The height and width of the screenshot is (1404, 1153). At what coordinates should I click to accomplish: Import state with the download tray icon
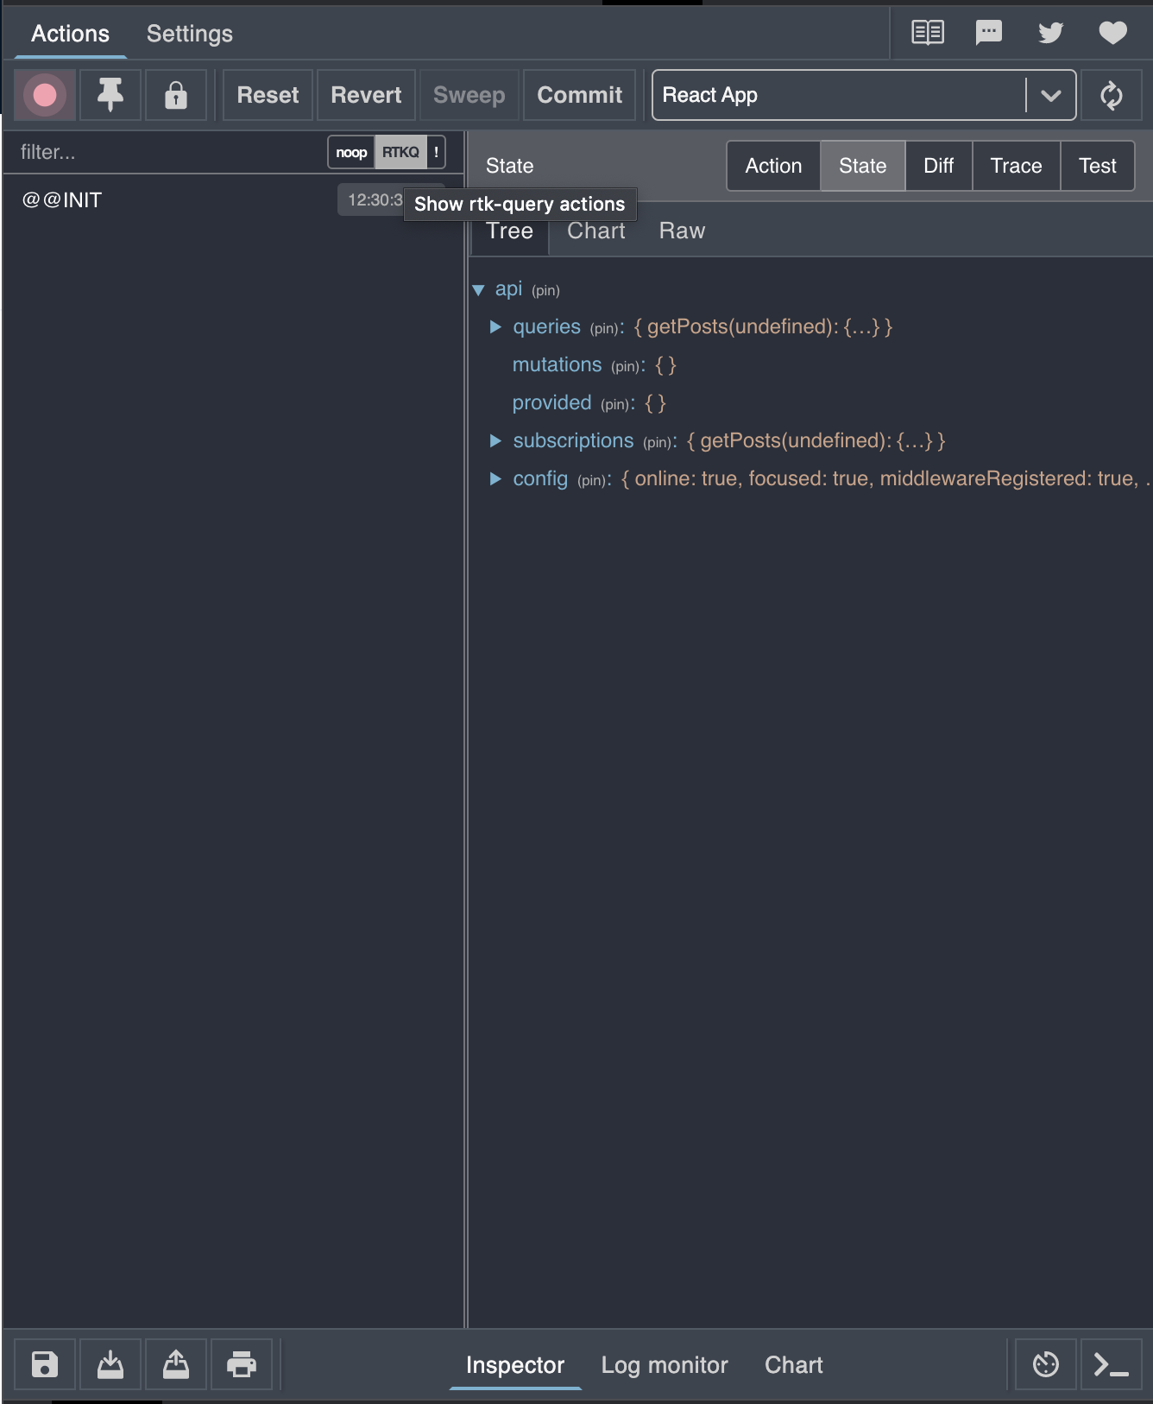coord(110,1364)
